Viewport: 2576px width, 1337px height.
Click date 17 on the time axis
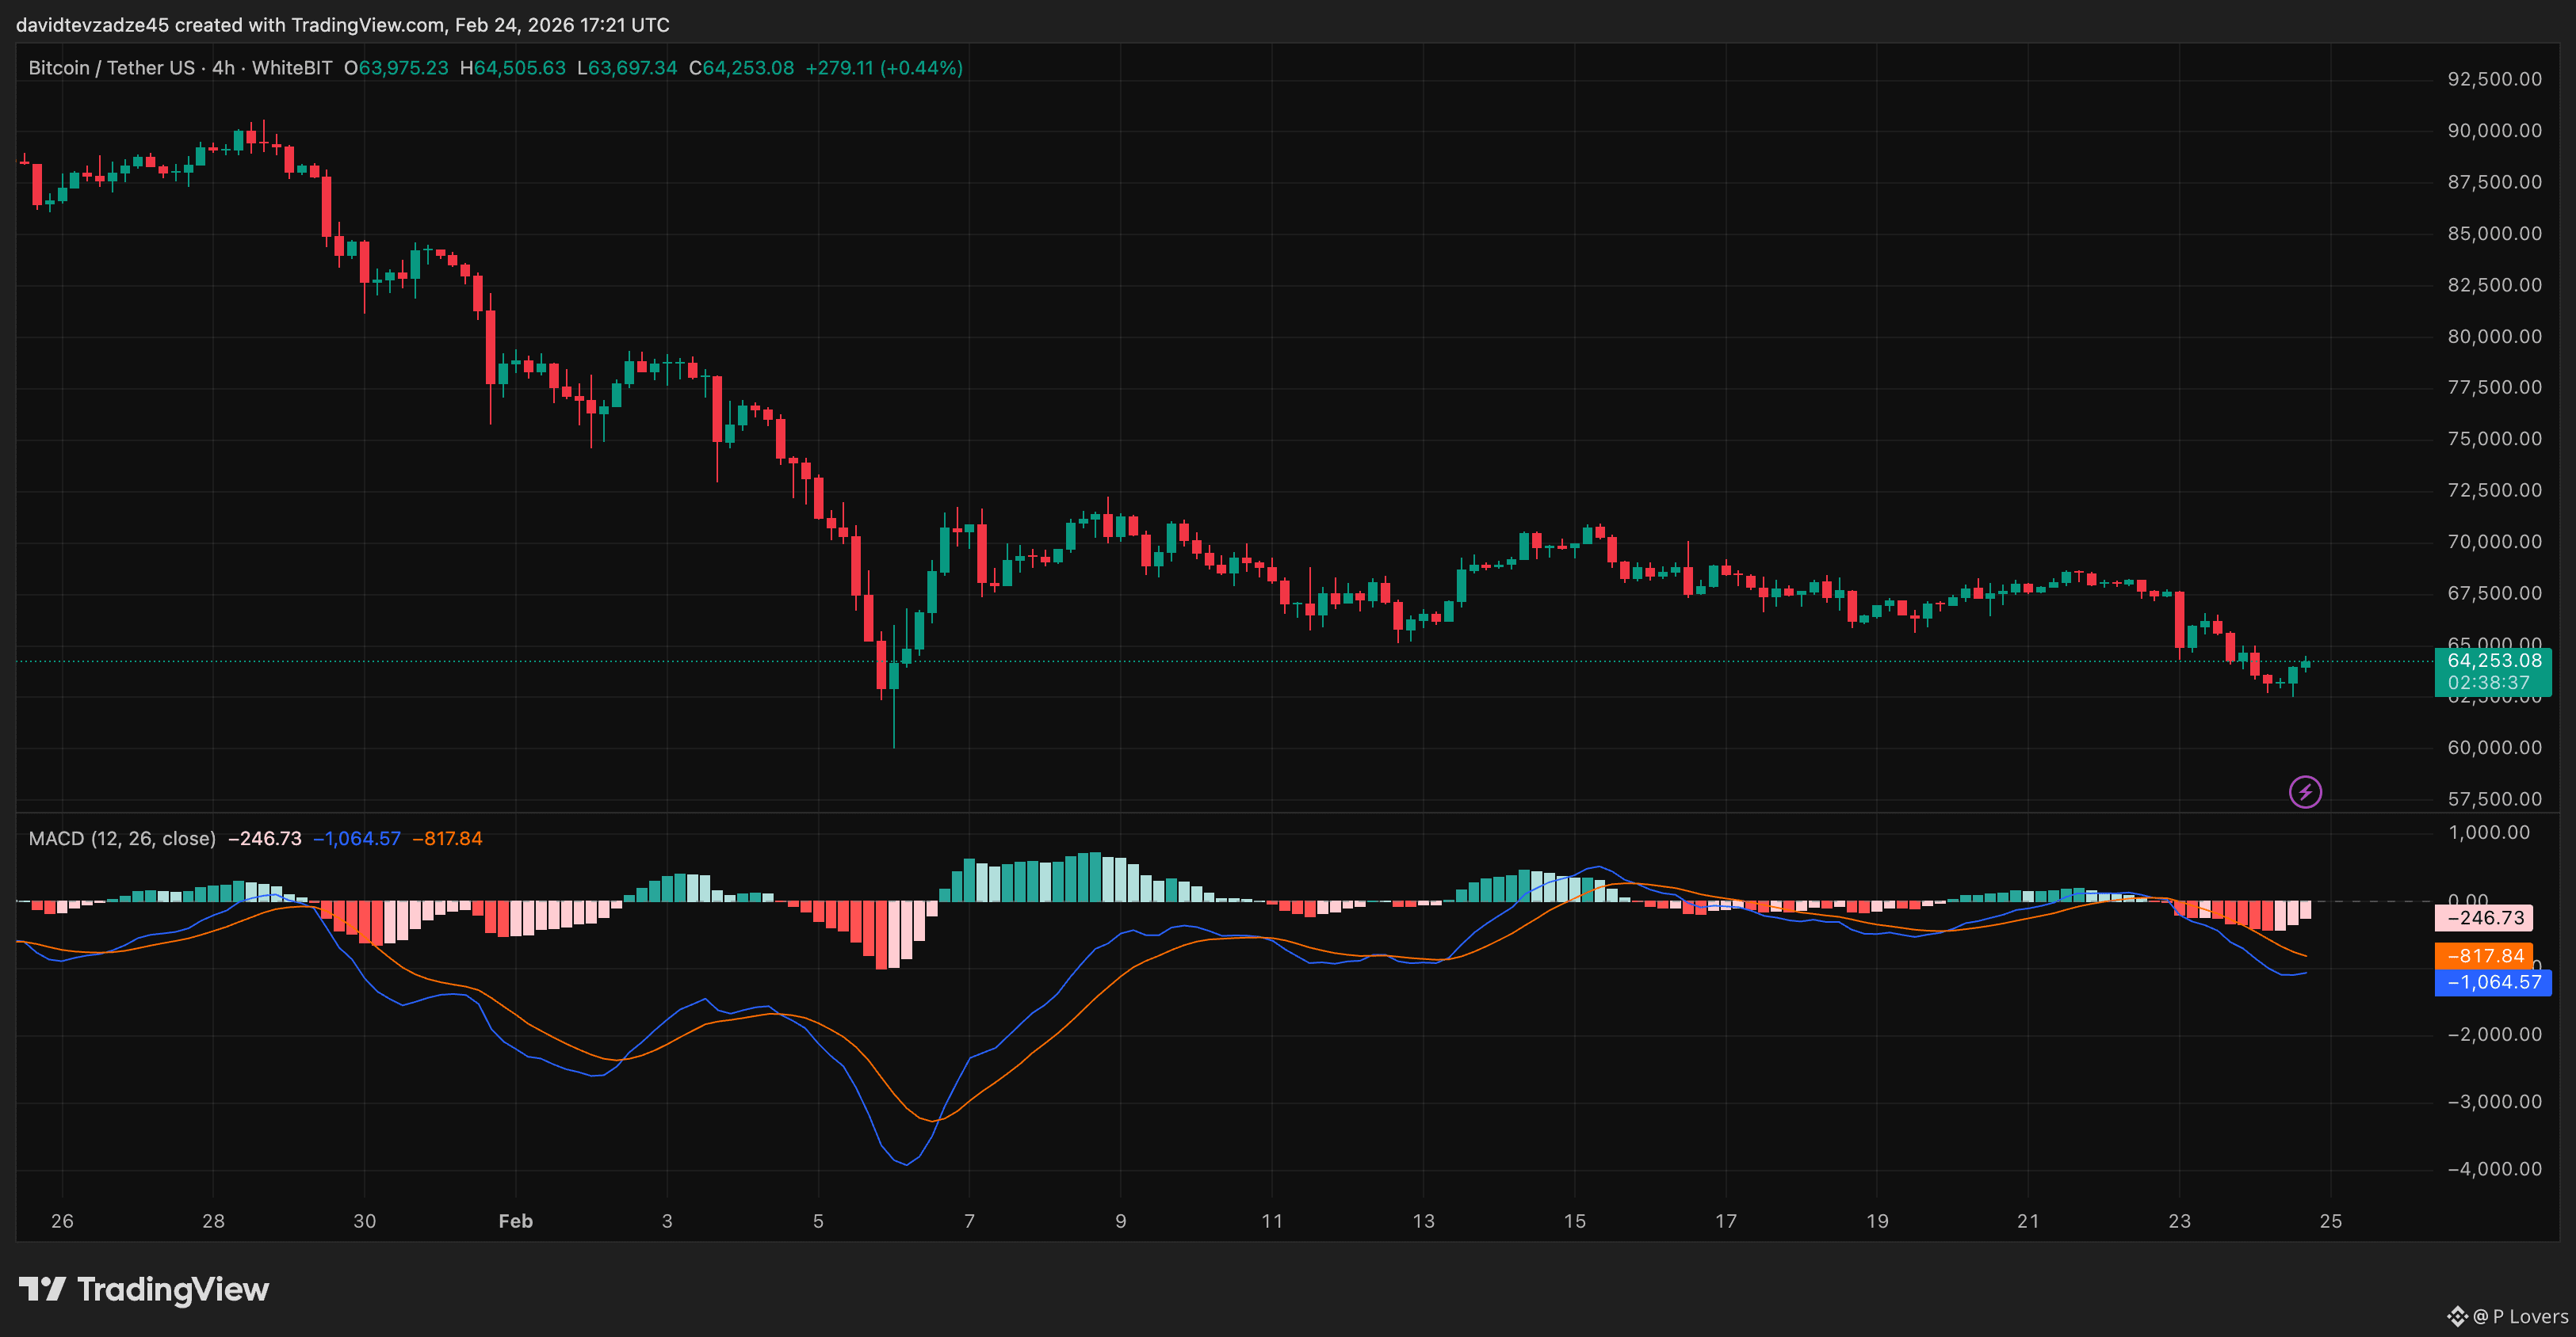[x=1726, y=1221]
